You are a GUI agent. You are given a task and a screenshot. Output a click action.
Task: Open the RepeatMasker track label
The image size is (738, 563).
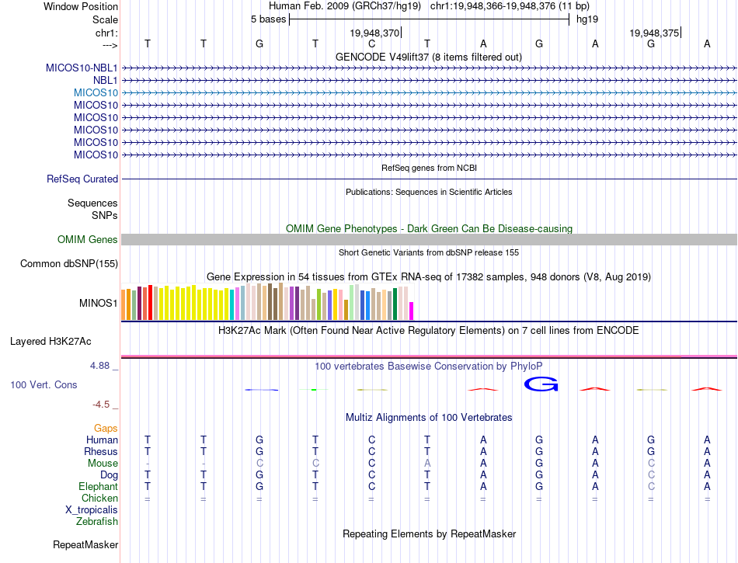85,544
